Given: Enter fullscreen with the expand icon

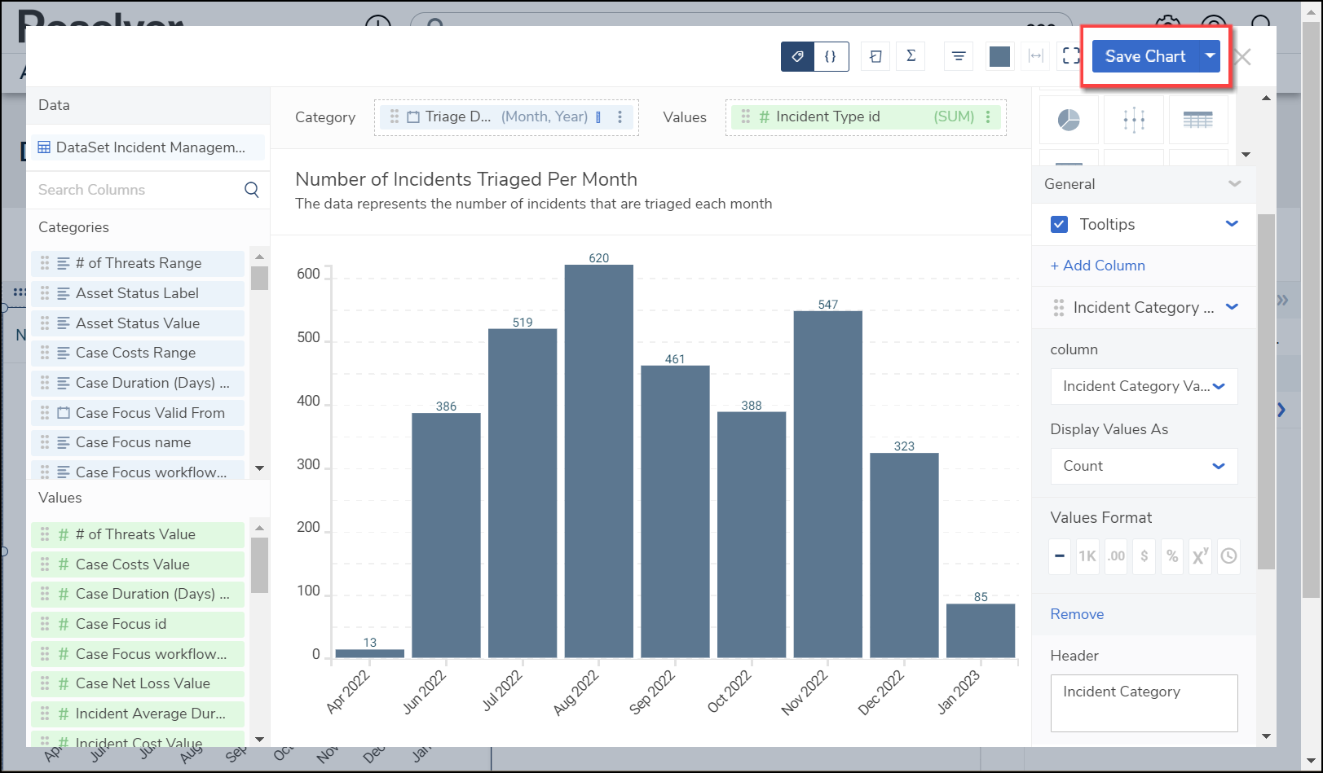Looking at the screenshot, I should (1071, 56).
